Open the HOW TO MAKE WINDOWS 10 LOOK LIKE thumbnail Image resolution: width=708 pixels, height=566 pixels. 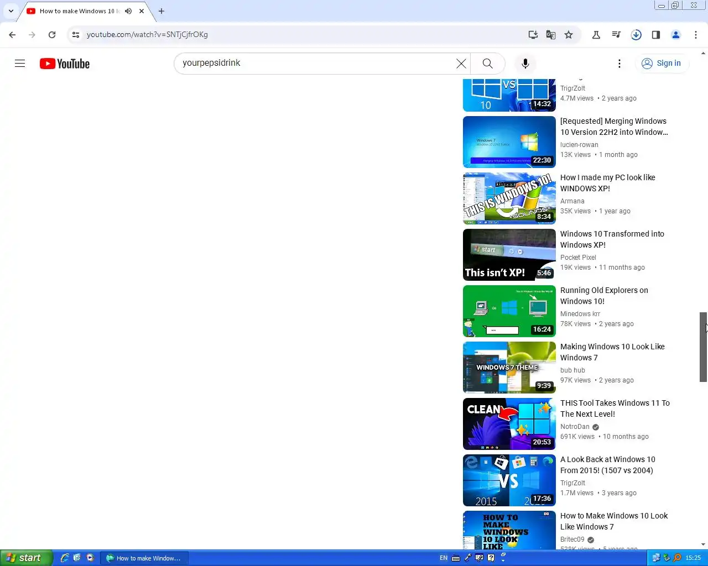tap(509, 530)
